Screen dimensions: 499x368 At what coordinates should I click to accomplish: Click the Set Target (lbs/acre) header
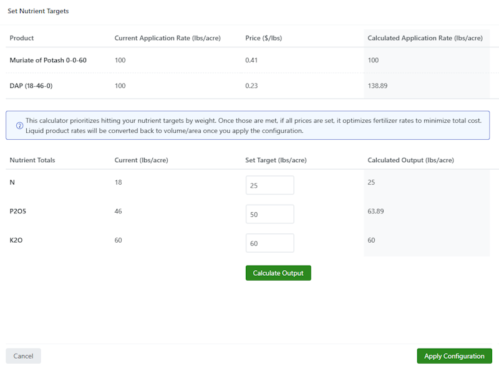276,160
